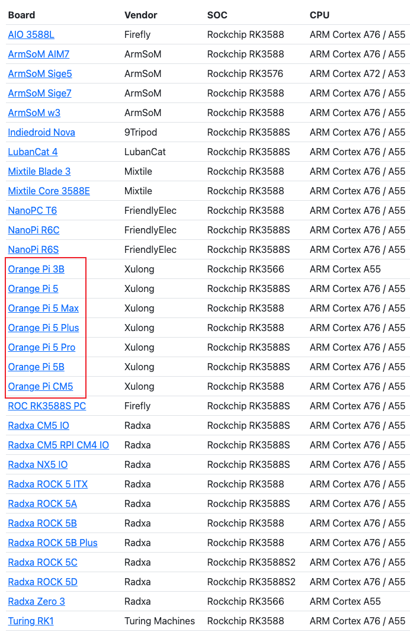Select Xulong vendor in Orange Pi 5 Max row
Screen dimensions: 410x632
click(x=139, y=309)
